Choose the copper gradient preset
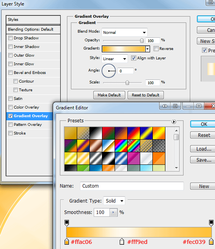215x249 pixels. pos(96,146)
